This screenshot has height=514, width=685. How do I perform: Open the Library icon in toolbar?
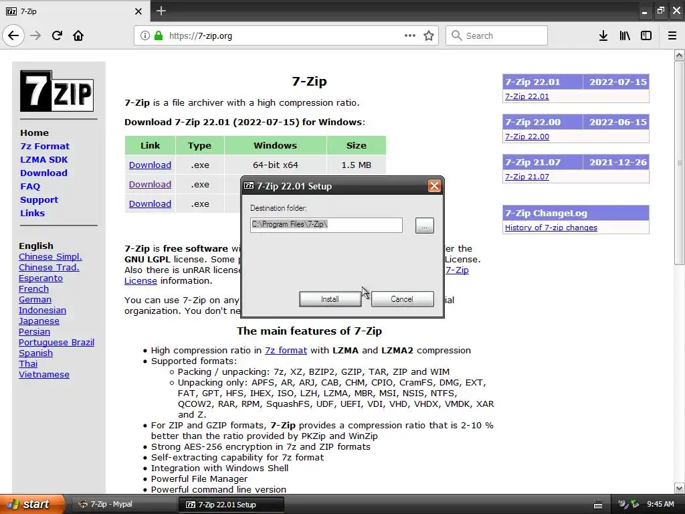pos(625,35)
